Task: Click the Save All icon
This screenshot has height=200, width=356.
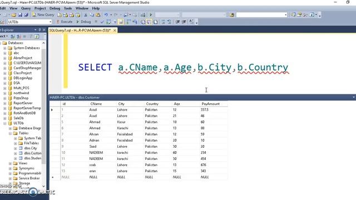Action: pyautogui.click(x=26, y=15)
